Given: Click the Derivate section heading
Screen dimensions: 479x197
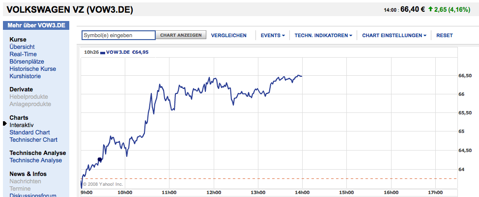Looking at the screenshot, I should click(21, 89).
